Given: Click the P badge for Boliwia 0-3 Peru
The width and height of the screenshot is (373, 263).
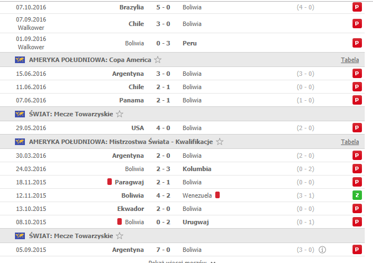Looking at the screenshot, I should point(357,43).
